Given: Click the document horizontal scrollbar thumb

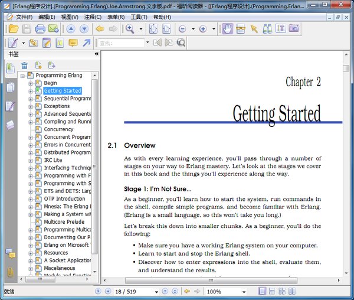Looking at the screenshot, I should click(211, 281).
